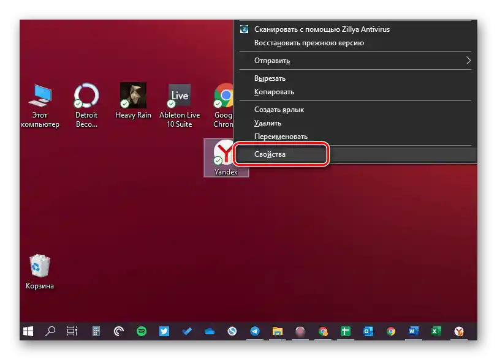Select 'Переименовать' from the context menu
Screen dimensions: 497x360
281,137
